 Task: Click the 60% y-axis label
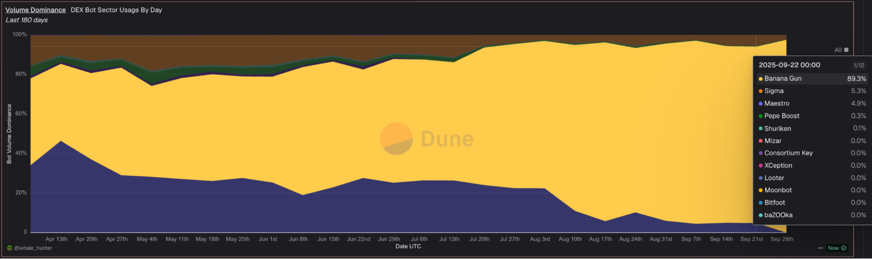[x=21, y=114]
